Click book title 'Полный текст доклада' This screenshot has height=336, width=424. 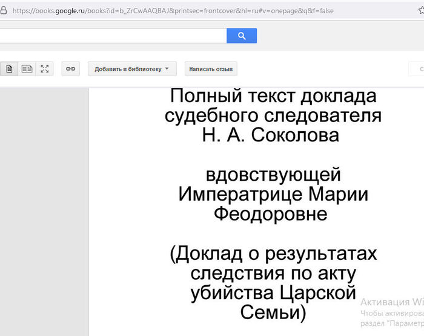click(x=273, y=96)
